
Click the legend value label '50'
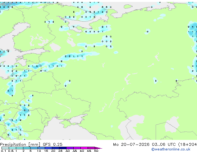(x=96, y=151)
